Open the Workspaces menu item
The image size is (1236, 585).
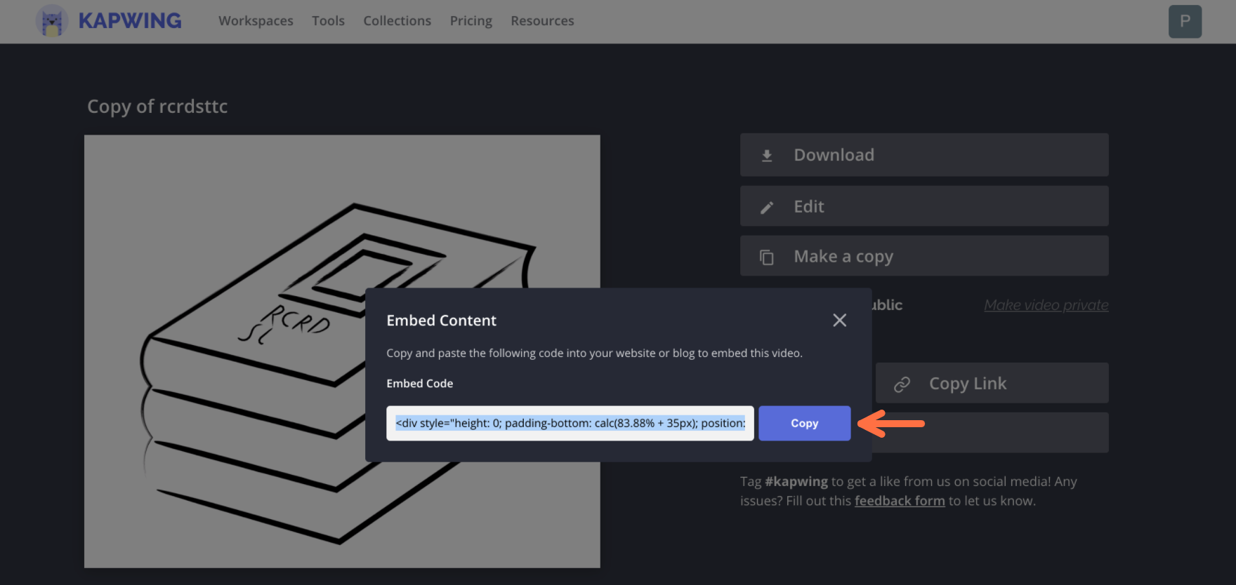256,21
